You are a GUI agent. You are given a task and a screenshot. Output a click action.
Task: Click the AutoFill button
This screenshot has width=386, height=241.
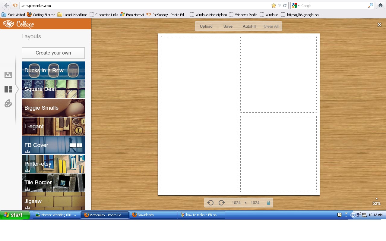pyautogui.click(x=249, y=26)
